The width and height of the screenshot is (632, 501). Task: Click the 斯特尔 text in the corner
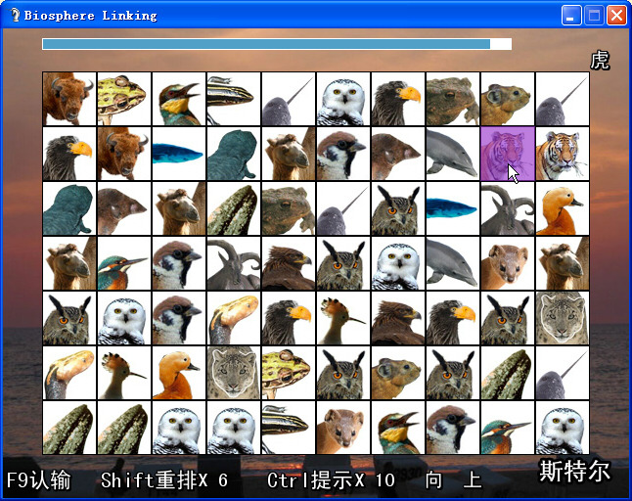click(x=575, y=471)
